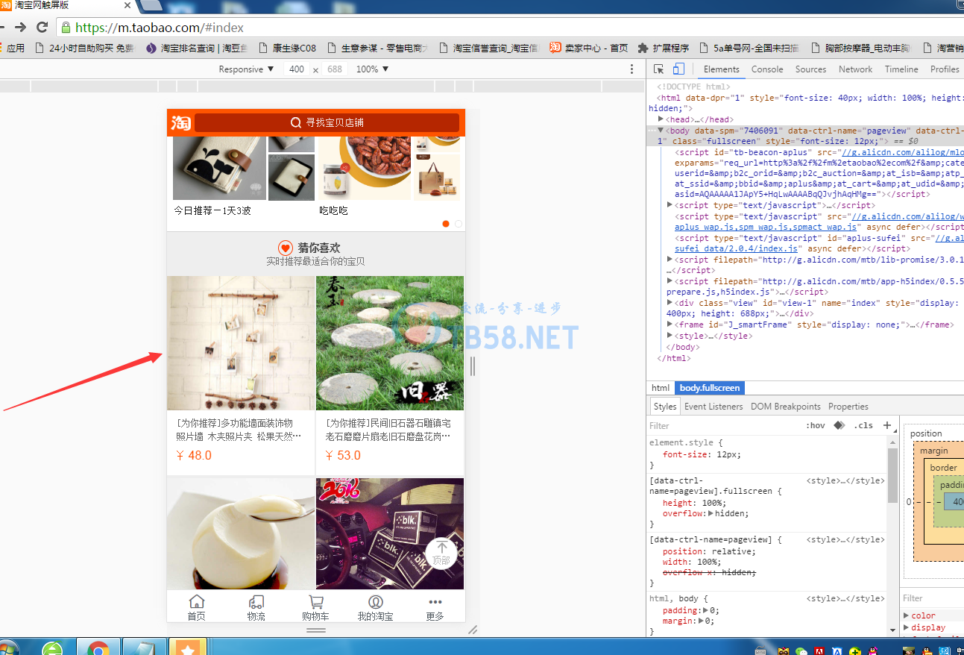
Task: Click the Styles pane vertical scrollbar thumb
Action: [892, 474]
